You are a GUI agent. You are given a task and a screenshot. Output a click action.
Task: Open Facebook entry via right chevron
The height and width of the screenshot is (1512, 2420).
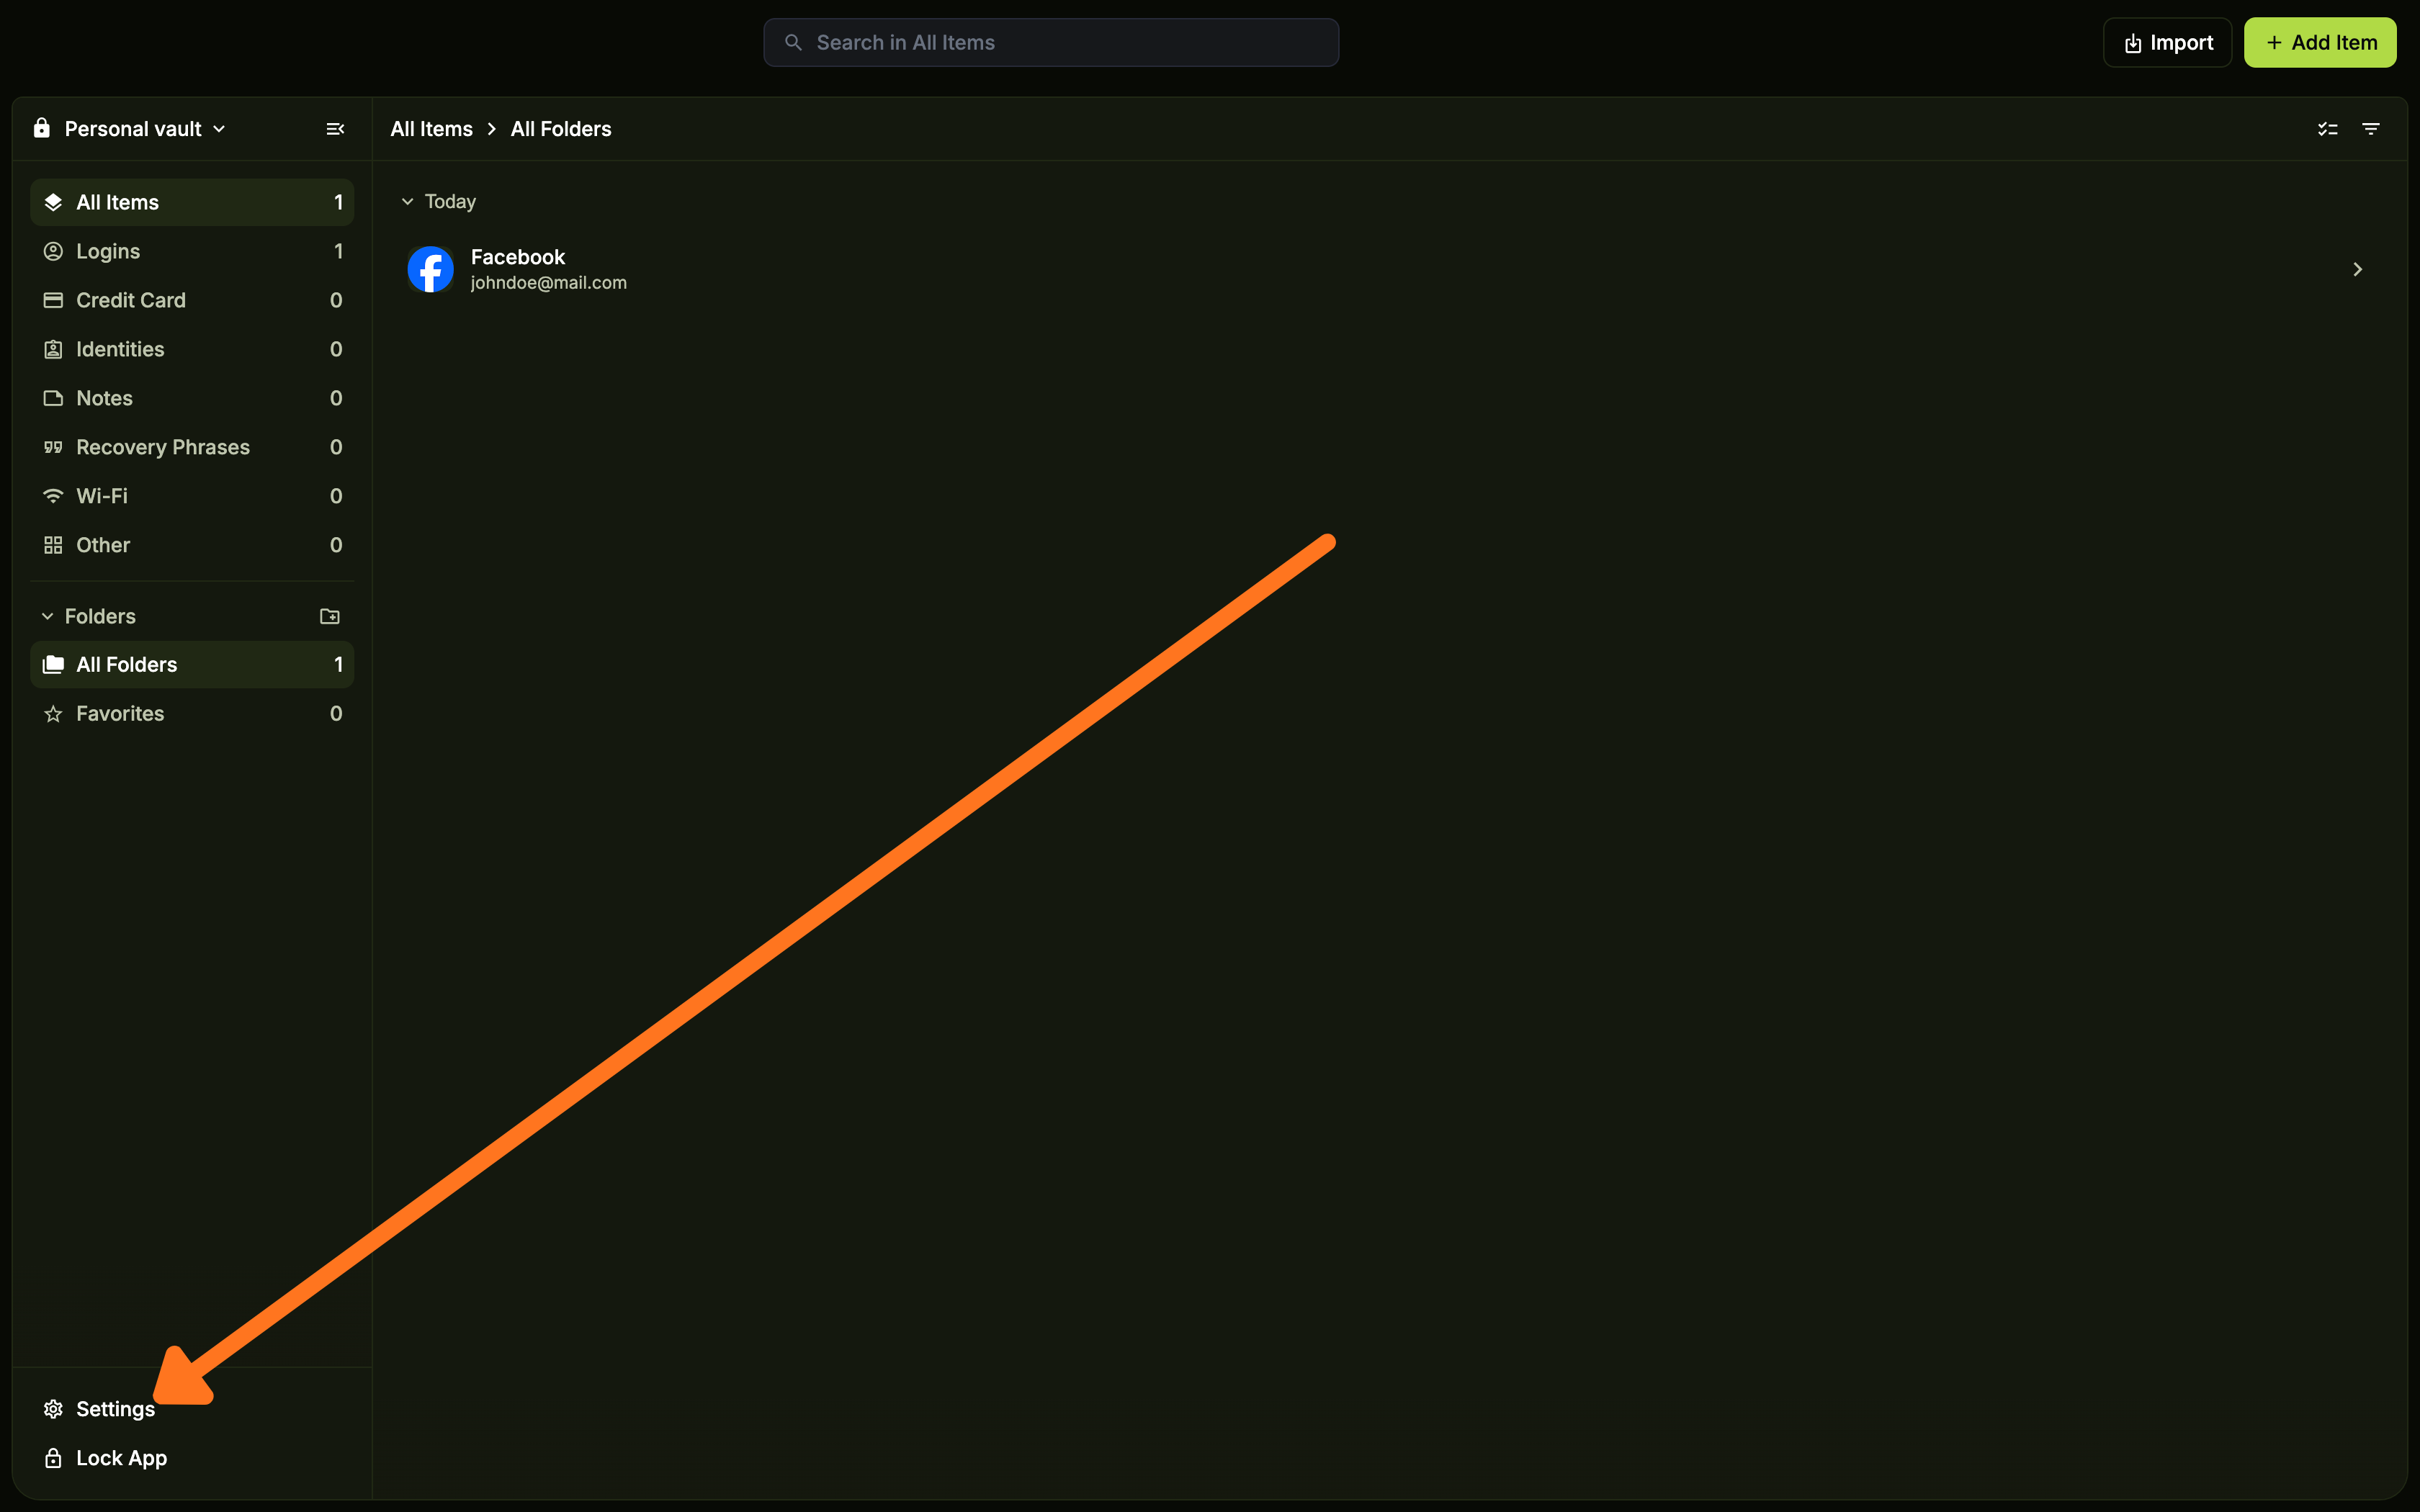(2357, 269)
